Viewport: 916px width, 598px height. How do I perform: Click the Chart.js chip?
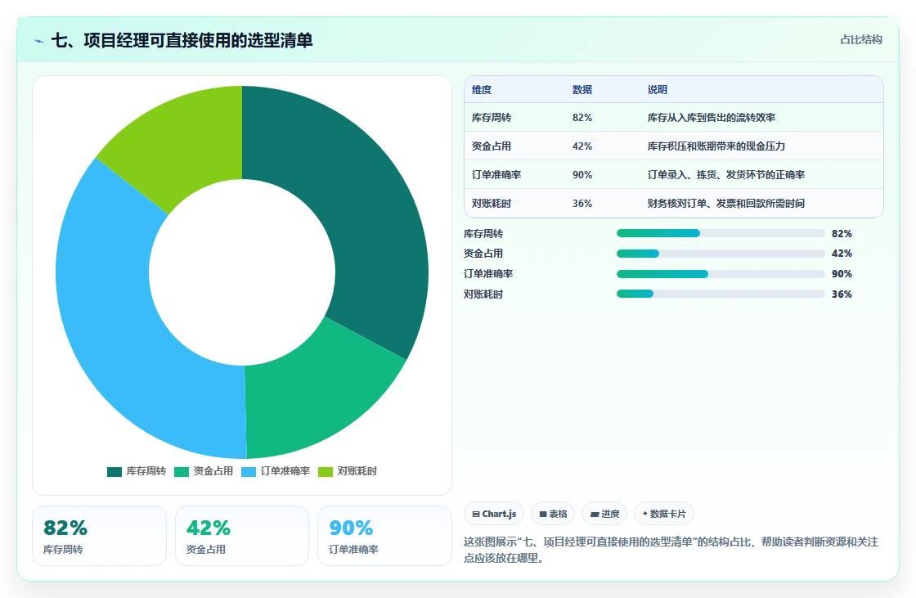494,514
